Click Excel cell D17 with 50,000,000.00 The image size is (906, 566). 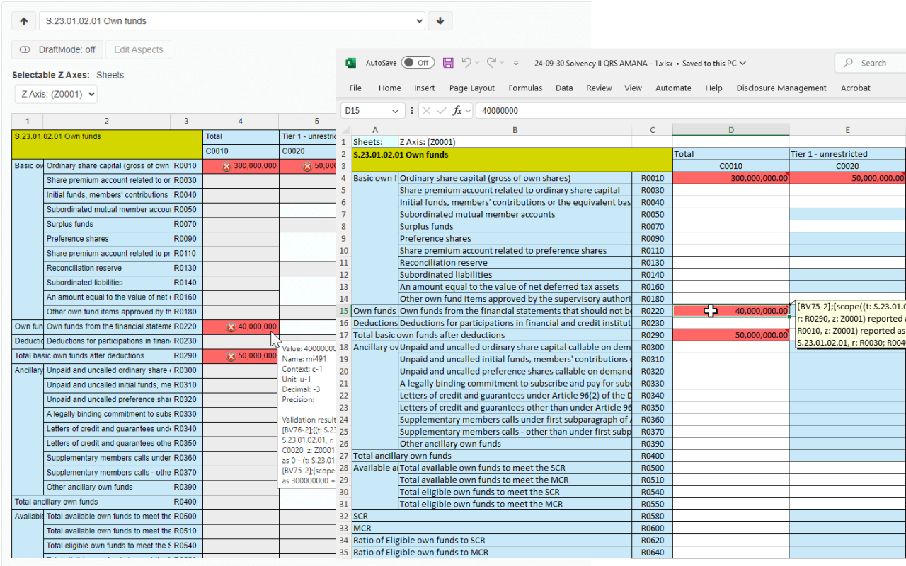[x=730, y=335]
